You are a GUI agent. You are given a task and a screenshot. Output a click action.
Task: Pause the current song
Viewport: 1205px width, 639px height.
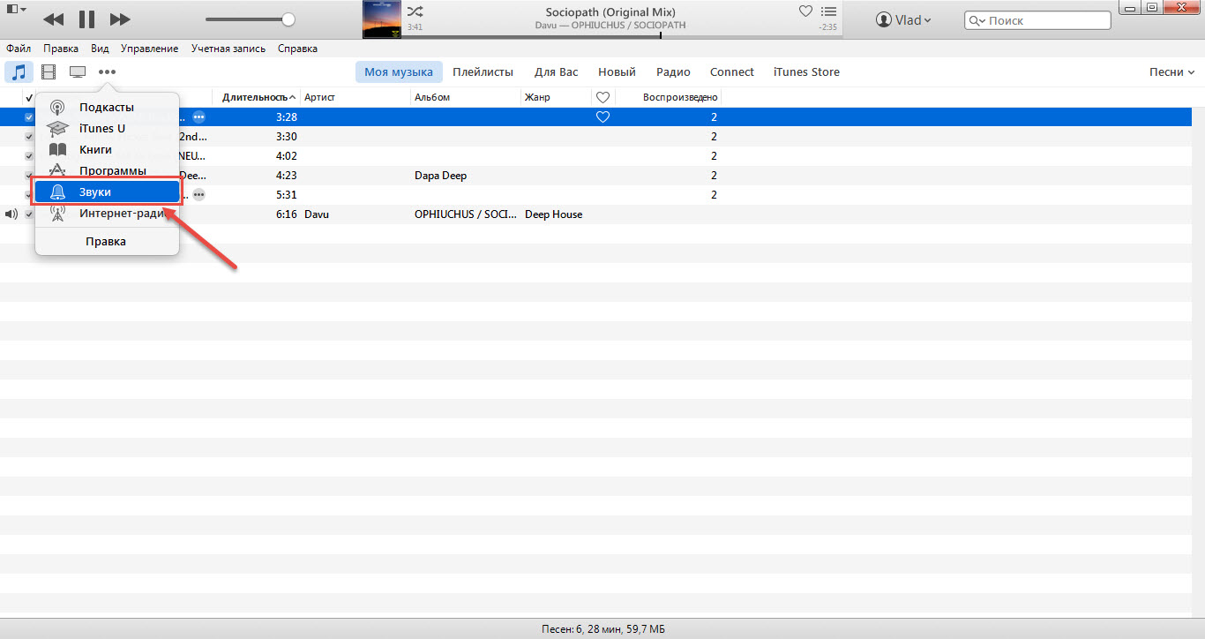pos(86,19)
